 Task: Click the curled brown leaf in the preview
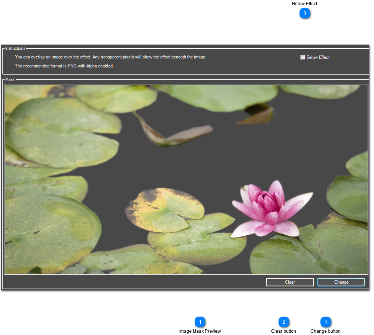point(172,133)
